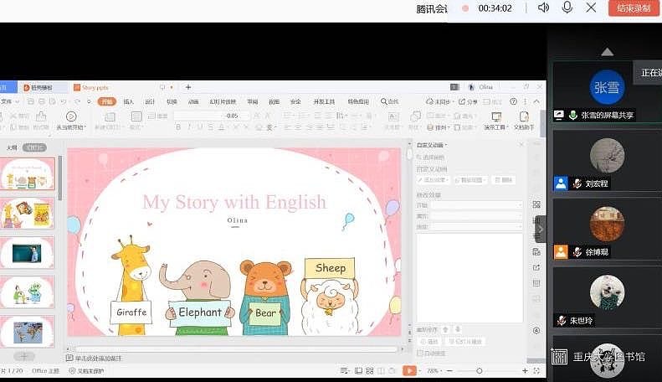Screen dimensions: 662x382
Task: Select the third slide thumbnail with blackboard
Action: click(x=28, y=253)
